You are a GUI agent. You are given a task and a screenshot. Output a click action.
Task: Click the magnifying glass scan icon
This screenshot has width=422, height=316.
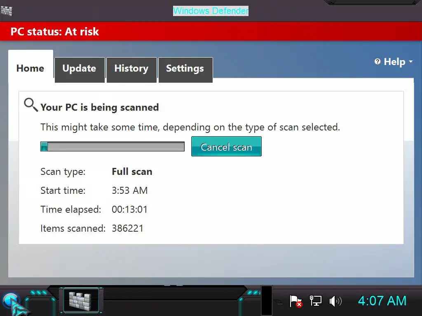click(x=30, y=105)
